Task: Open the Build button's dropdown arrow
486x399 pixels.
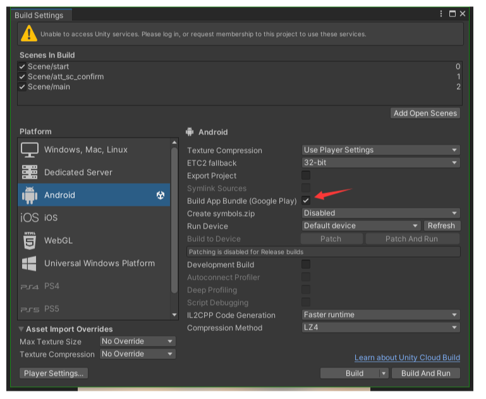Action: tap(384, 374)
